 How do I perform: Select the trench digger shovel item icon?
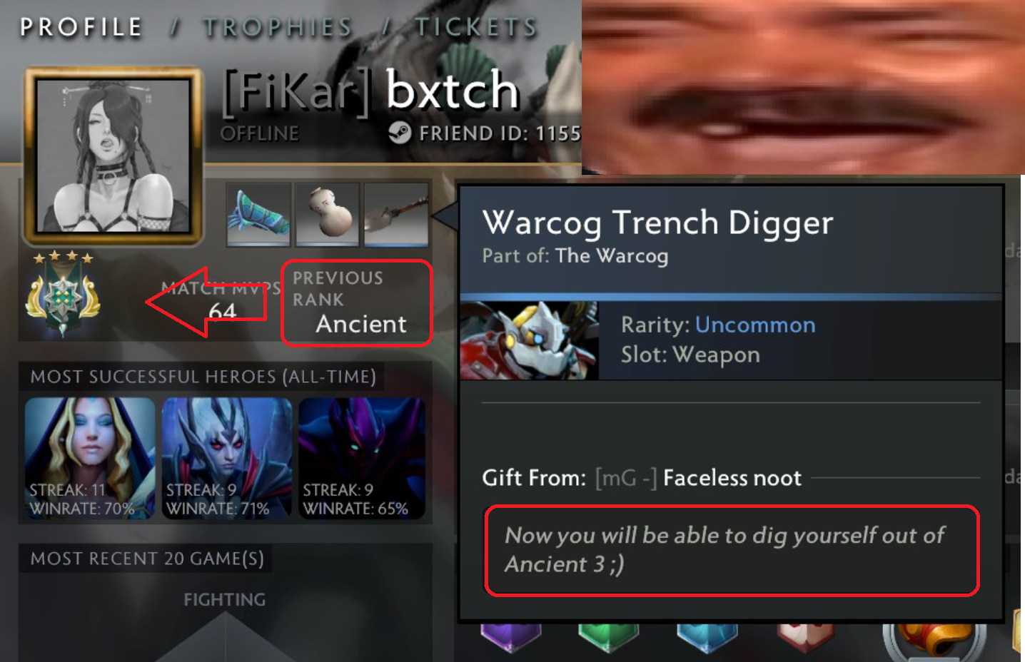tap(396, 214)
